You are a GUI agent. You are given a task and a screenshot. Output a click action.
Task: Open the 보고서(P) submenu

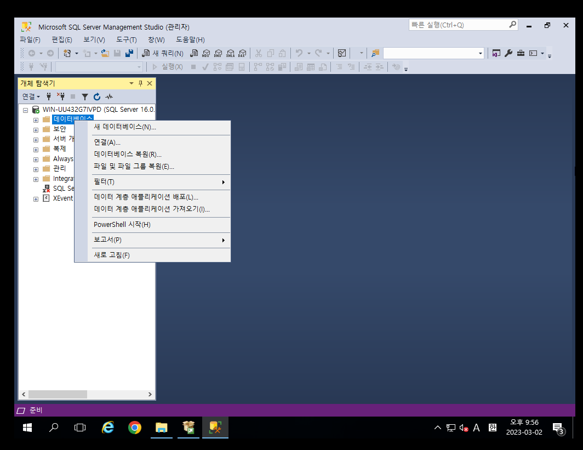pos(152,240)
